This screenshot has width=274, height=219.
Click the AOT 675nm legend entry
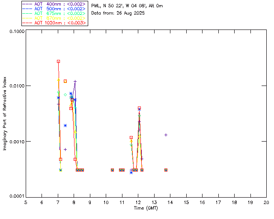click(x=54, y=13)
